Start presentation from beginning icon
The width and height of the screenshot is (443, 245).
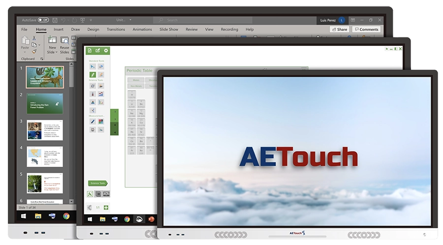pos(83,20)
